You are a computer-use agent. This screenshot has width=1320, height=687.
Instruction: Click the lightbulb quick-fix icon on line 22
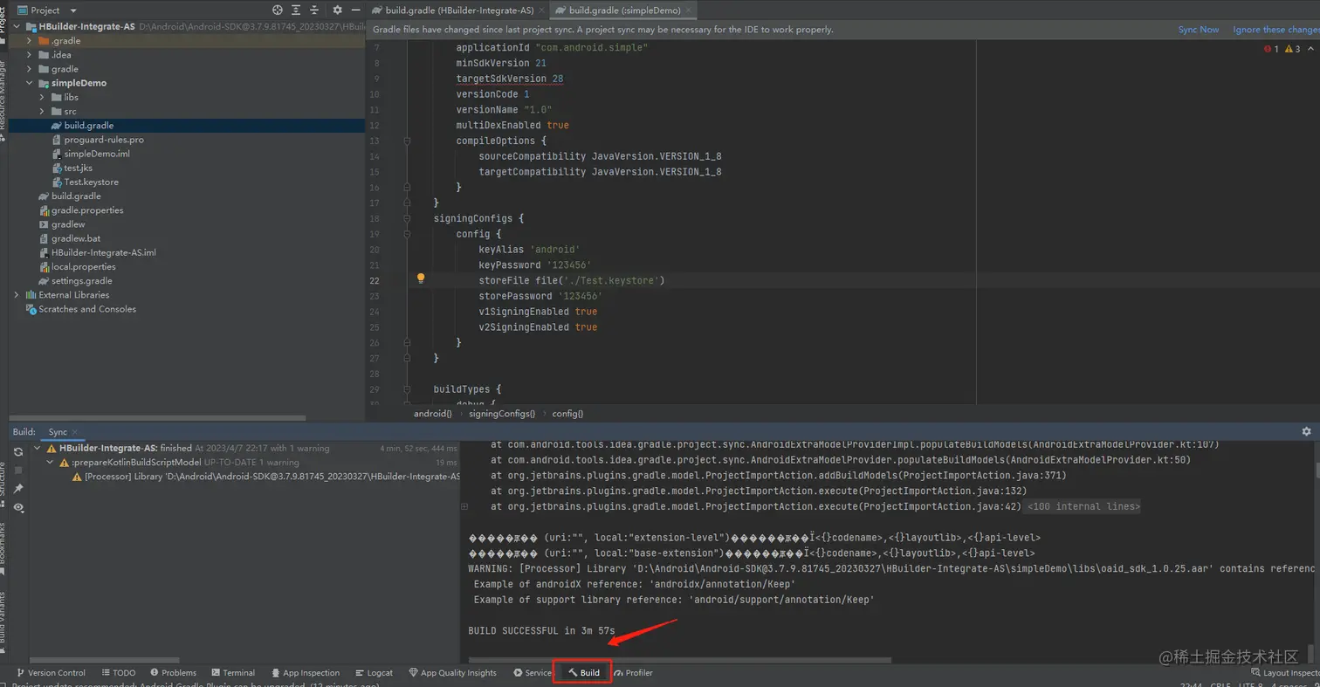420,278
